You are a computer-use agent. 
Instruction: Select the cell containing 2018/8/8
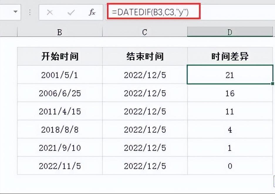tap(60, 129)
